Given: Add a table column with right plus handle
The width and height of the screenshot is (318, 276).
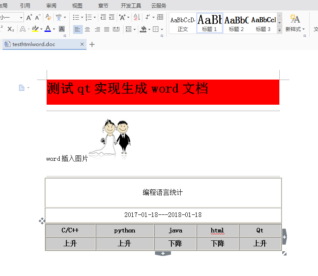Looking at the screenshot, I should 284,237.
